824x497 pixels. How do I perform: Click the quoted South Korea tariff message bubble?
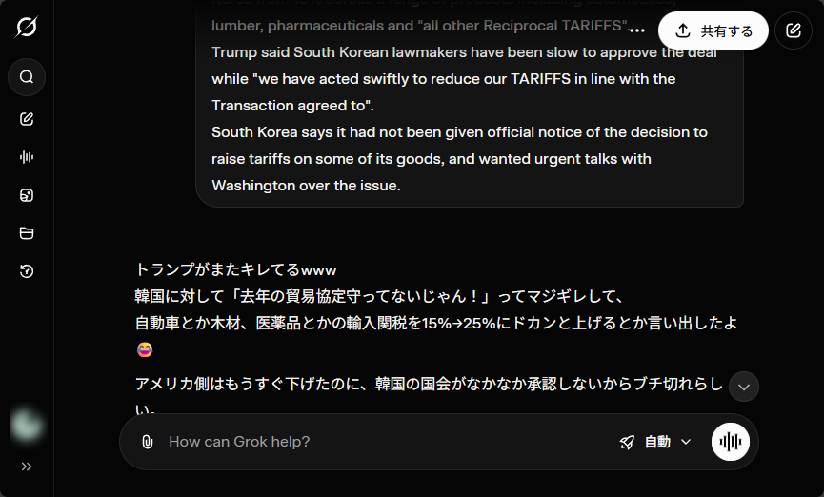pyautogui.click(x=469, y=133)
